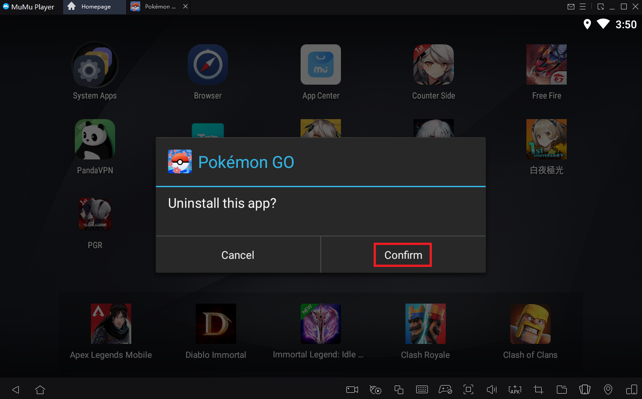Tap the Android back arrow

click(16, 390)
